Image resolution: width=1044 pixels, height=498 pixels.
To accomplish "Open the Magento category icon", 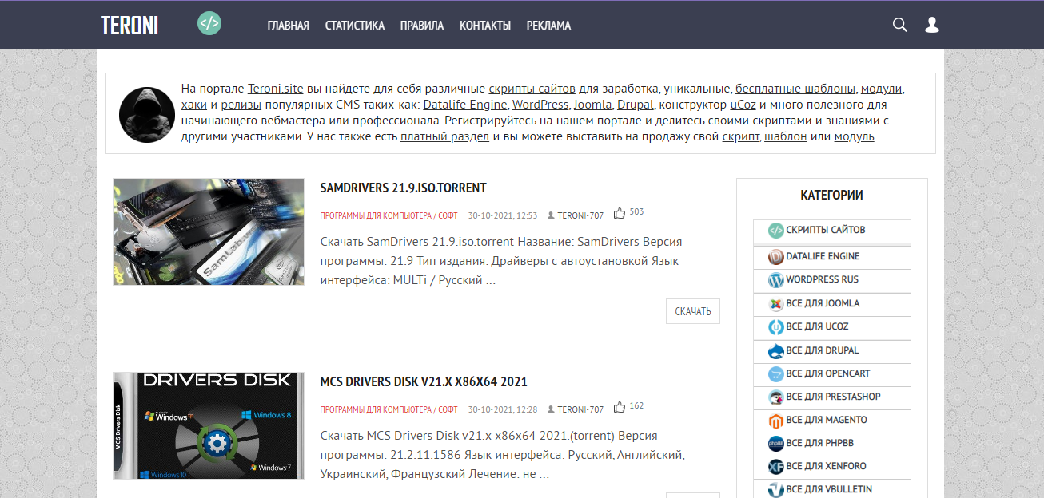I will coord(775,420).
